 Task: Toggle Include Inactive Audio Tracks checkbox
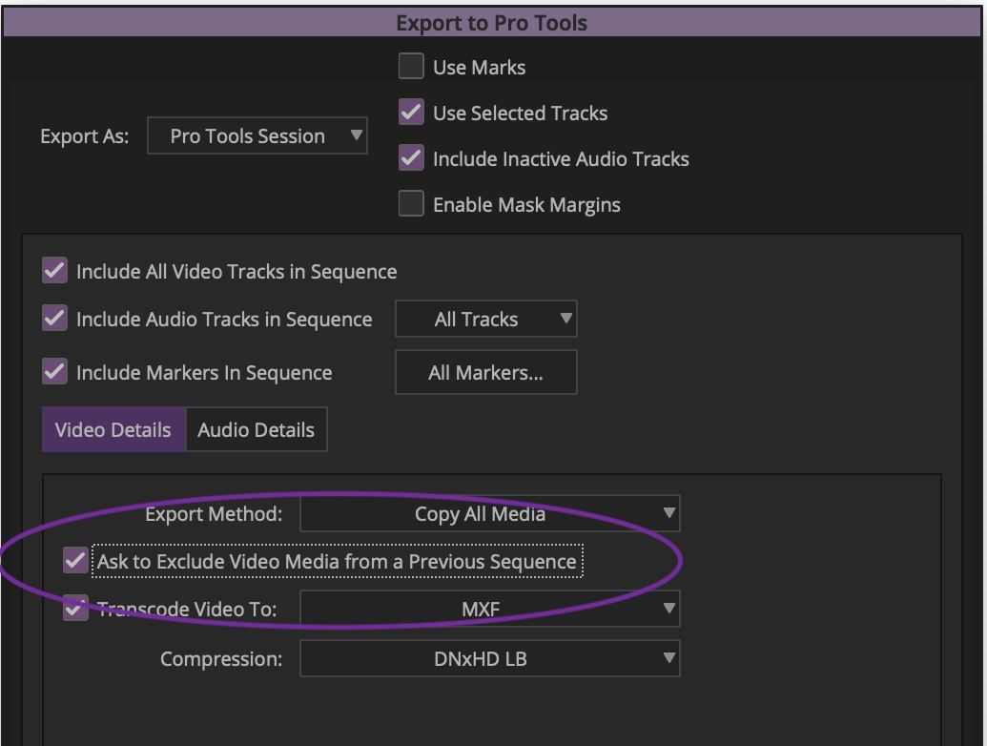(411, 158)
